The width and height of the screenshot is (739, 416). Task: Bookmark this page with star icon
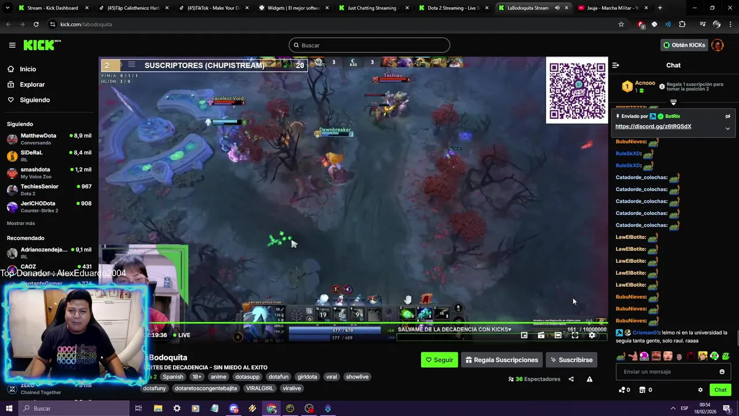621,24
